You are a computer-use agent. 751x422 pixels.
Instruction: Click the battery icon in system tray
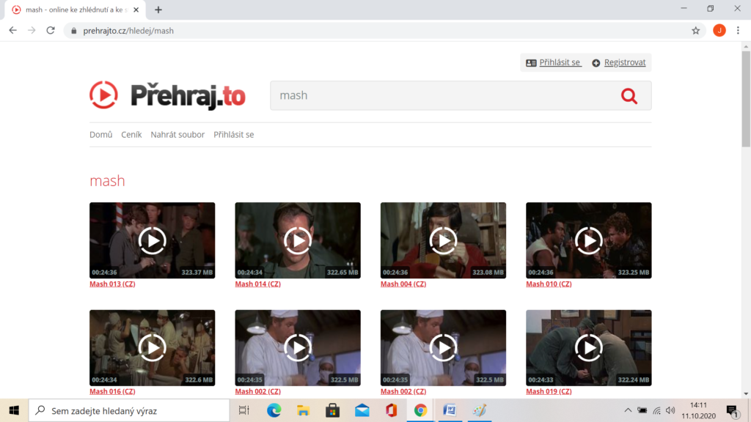[x=642, y=410]
